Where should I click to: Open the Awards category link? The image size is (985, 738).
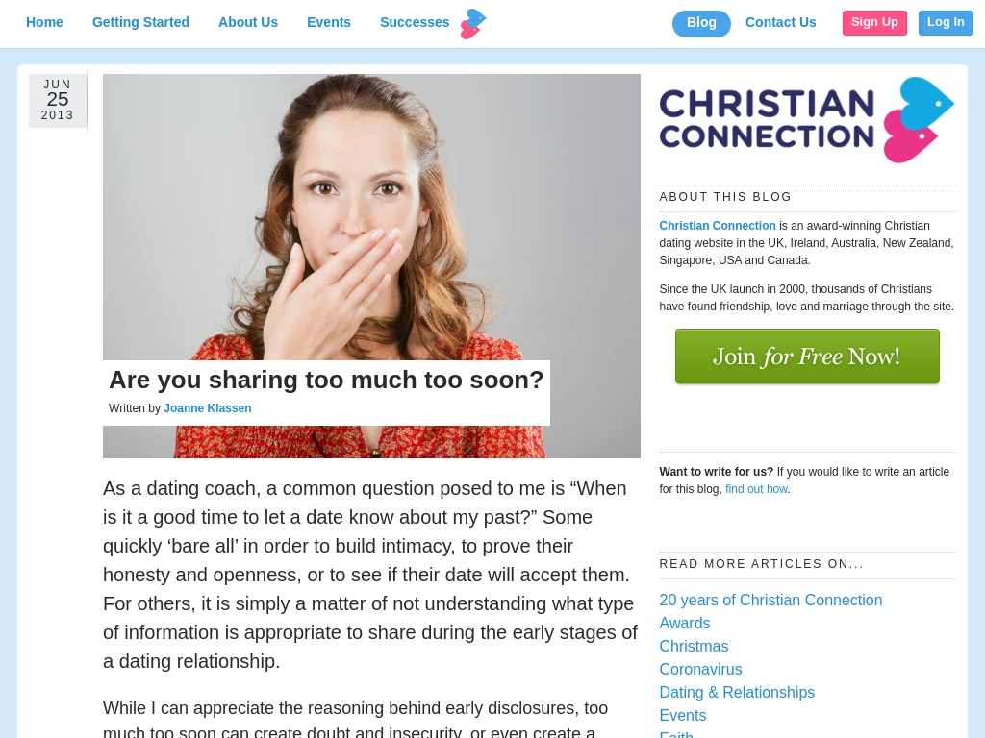tap(685, 623)
